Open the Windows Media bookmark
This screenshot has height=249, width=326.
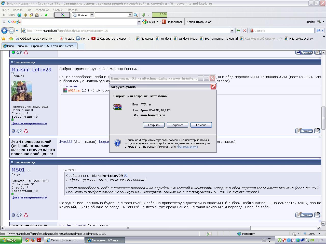click(186, 39)
